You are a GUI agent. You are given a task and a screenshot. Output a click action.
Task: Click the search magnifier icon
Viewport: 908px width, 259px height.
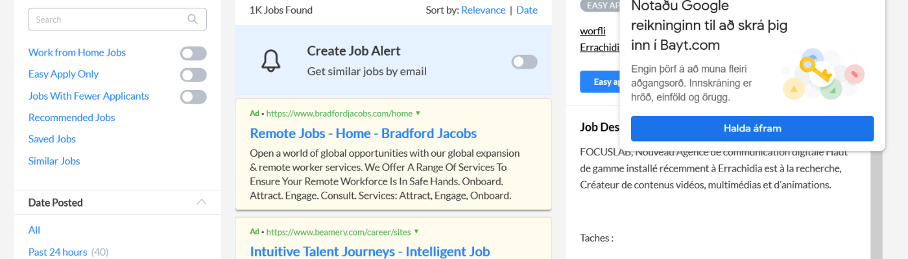(x=193, y=19)
